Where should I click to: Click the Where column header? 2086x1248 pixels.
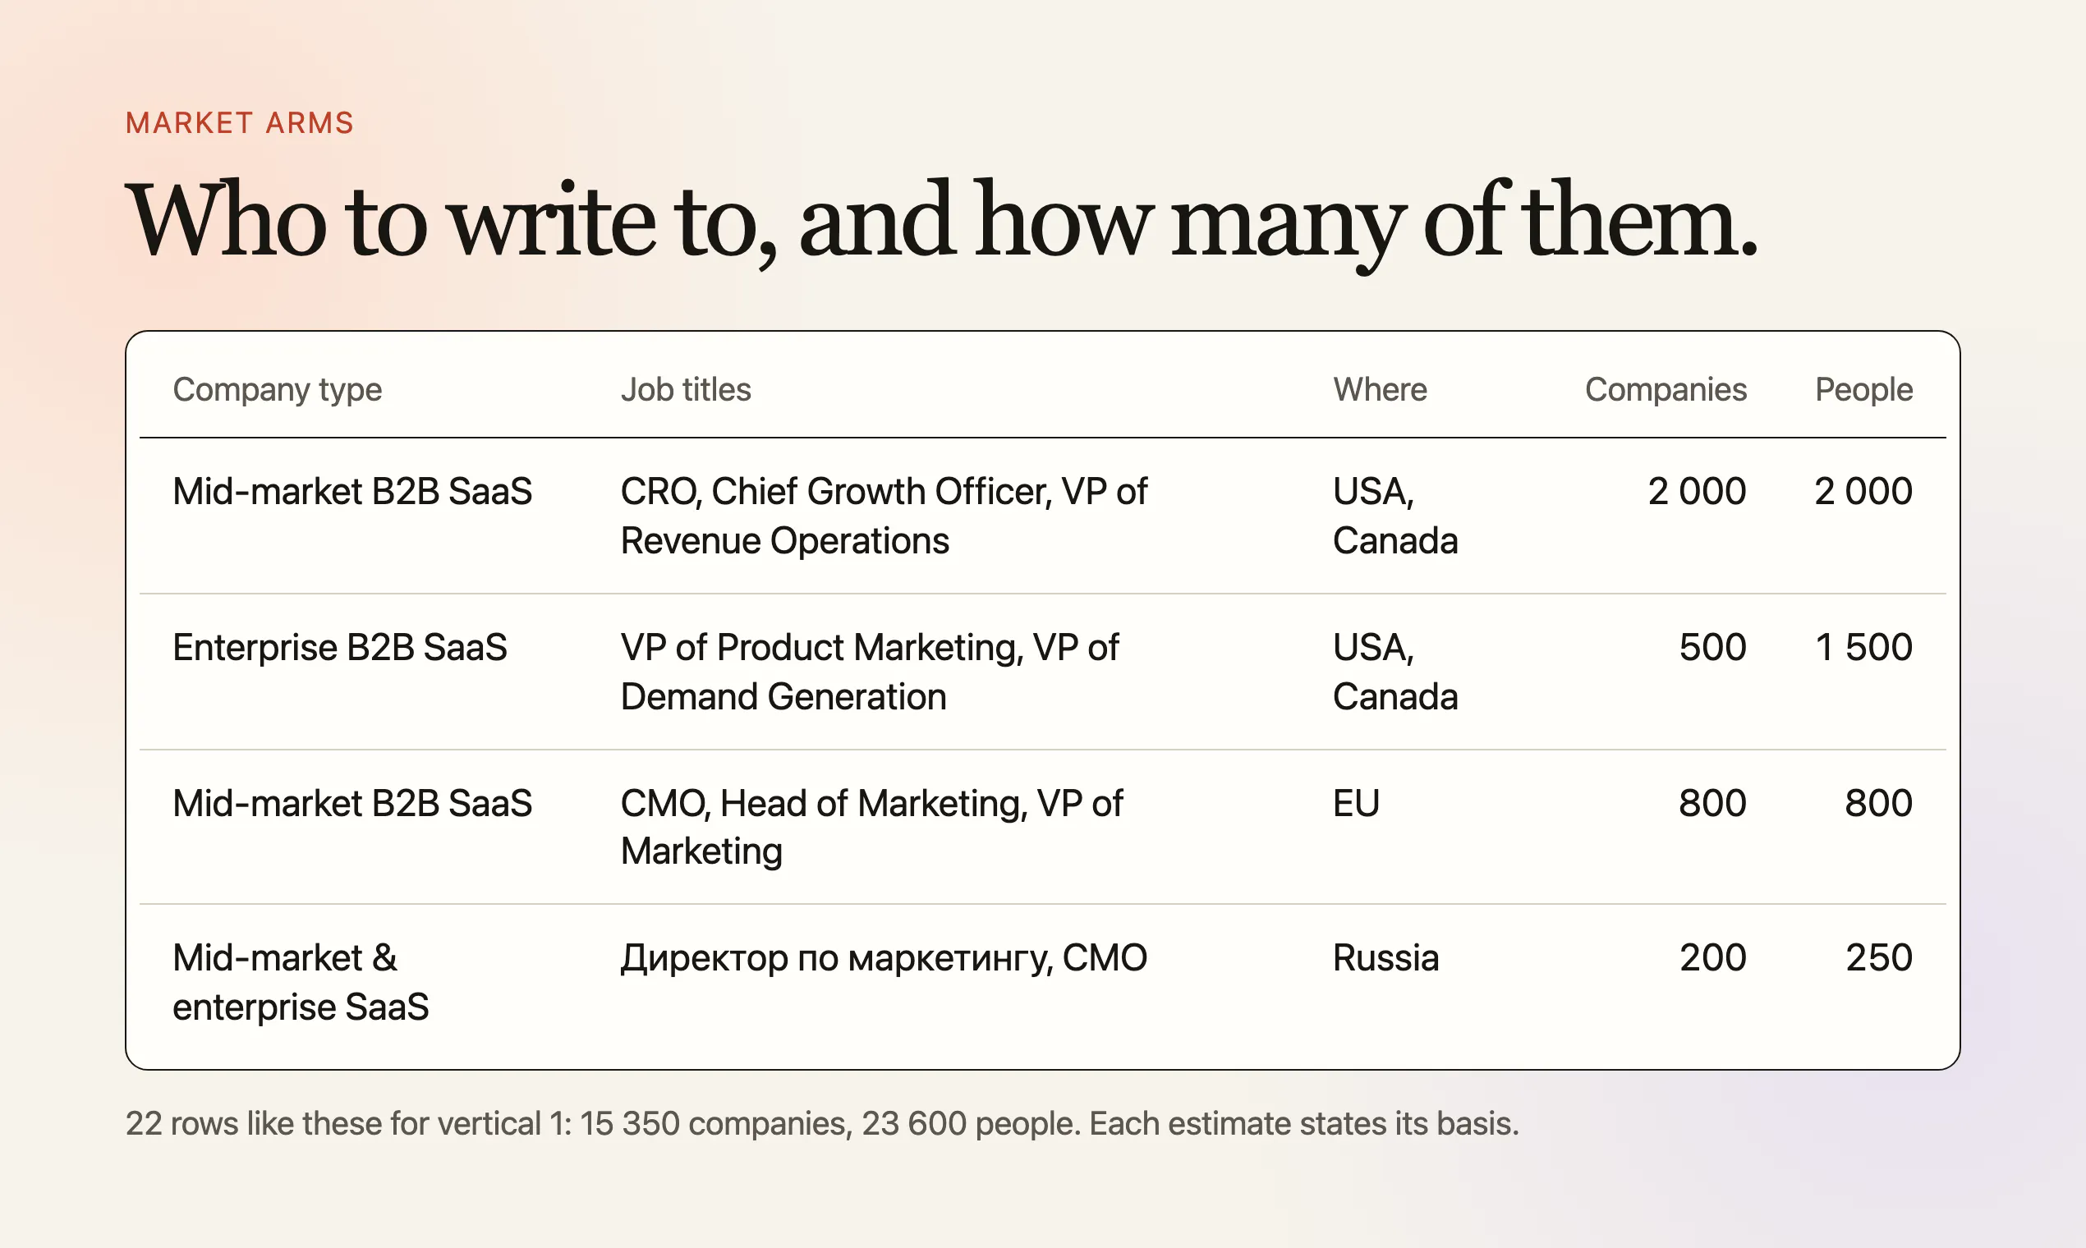click(1380, 389)
